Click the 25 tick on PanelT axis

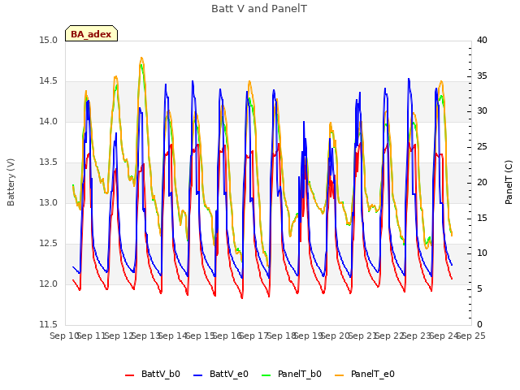pos(482,147)
